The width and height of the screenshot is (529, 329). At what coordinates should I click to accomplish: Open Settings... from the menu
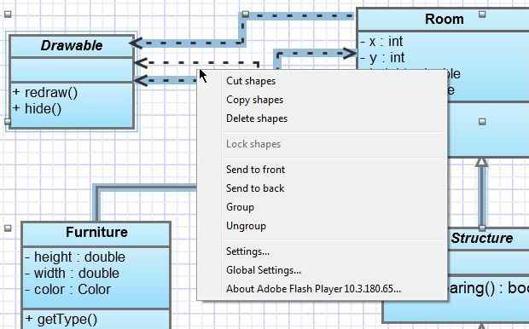pyautogui.click(x=247, y=251)
